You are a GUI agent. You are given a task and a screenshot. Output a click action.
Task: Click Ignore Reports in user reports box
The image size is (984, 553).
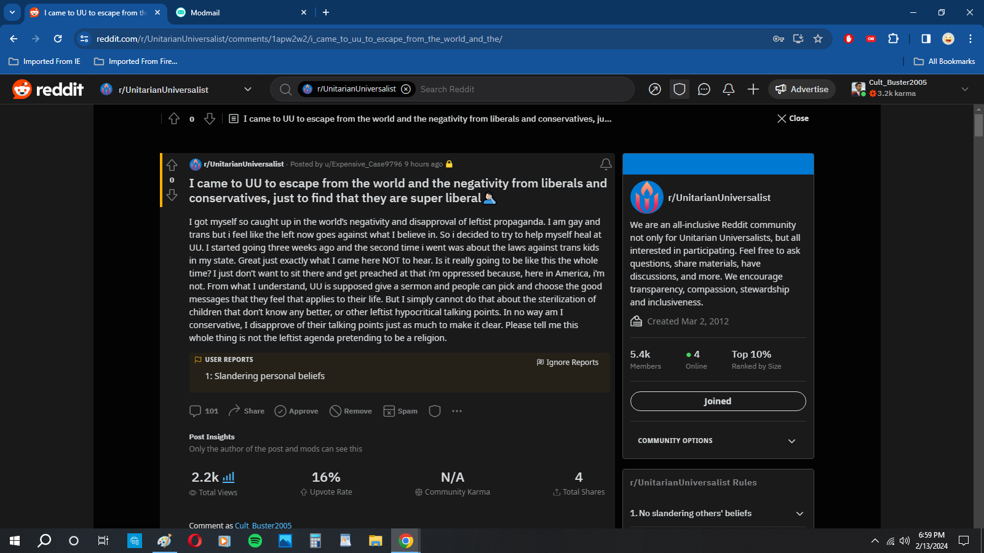(568, 363)
